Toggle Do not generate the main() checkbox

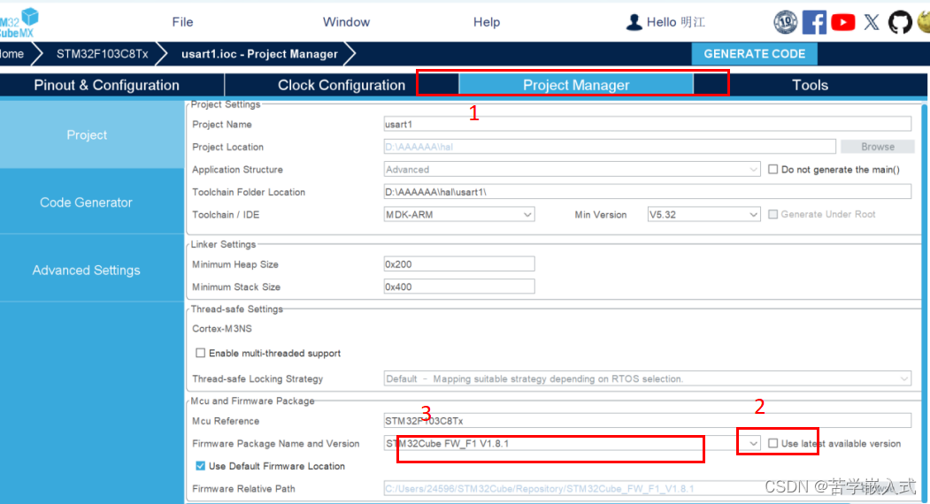pyautogui.click(x=772, y=169)
